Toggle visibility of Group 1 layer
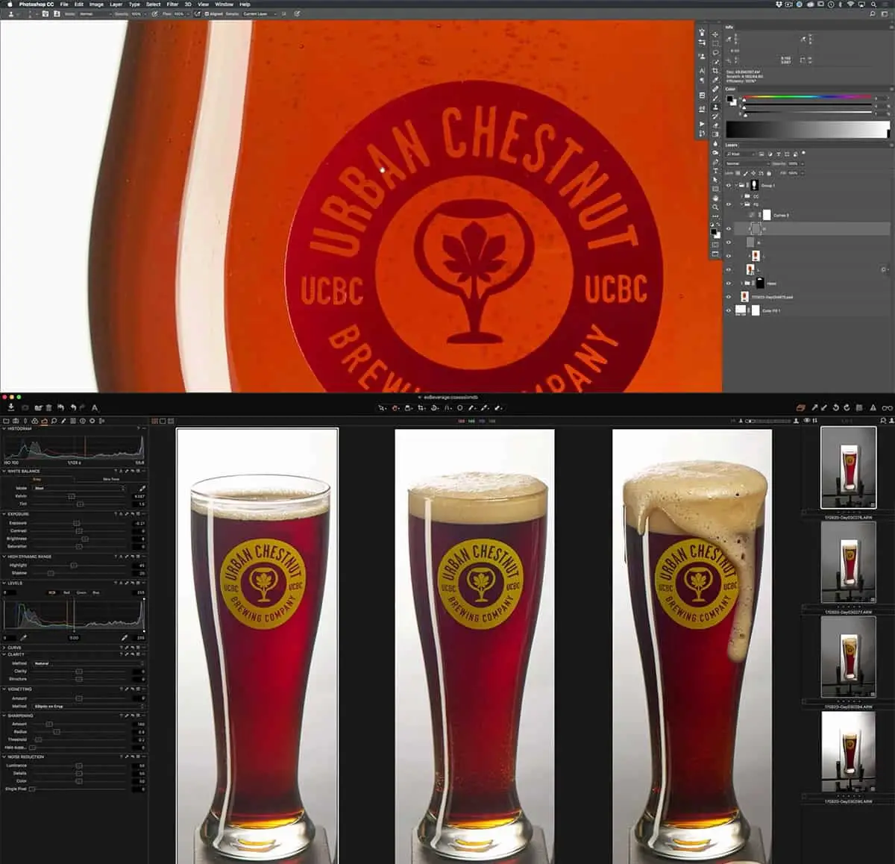Image resolution: width=895 pixels, height=864 pixels. coord(729,185)
